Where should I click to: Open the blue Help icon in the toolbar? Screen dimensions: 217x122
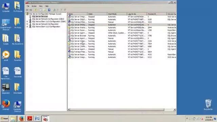49,10
